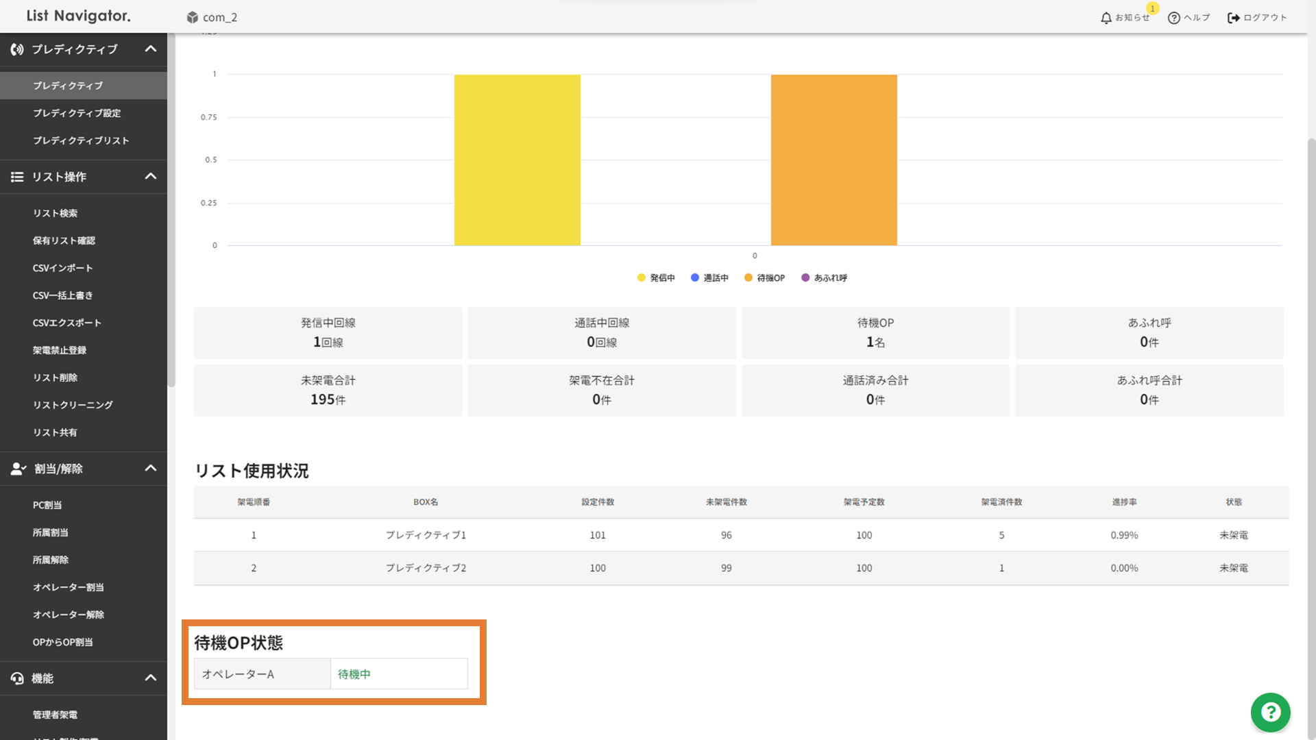
Task: Toggle the 通話中 legend item in chart
Action: pyautogui.click(x=710, y=277)
